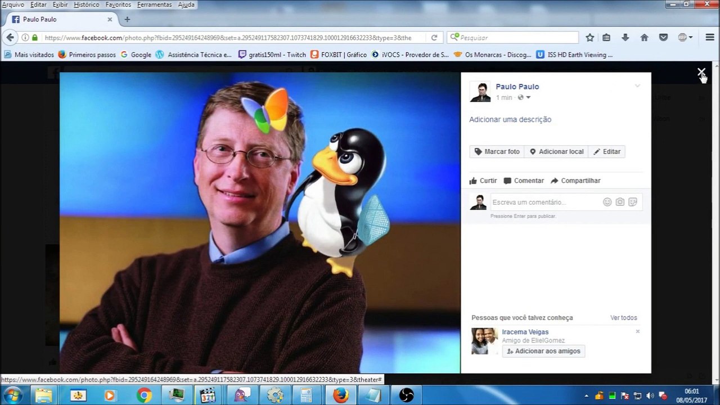
Task: Open the Favoritos menu
Action: coord(118,4)
